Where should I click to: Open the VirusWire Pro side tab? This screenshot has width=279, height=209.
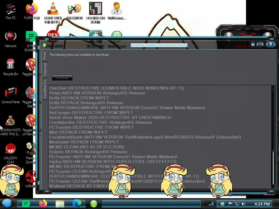click(45, 89)
